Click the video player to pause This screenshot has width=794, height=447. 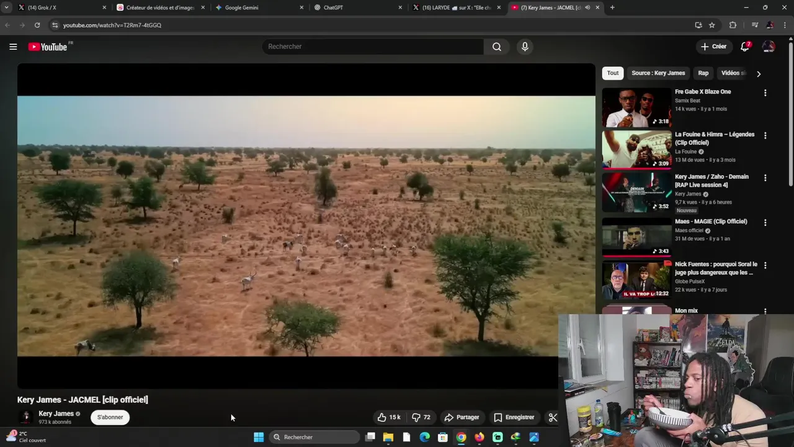click(306, 226)
